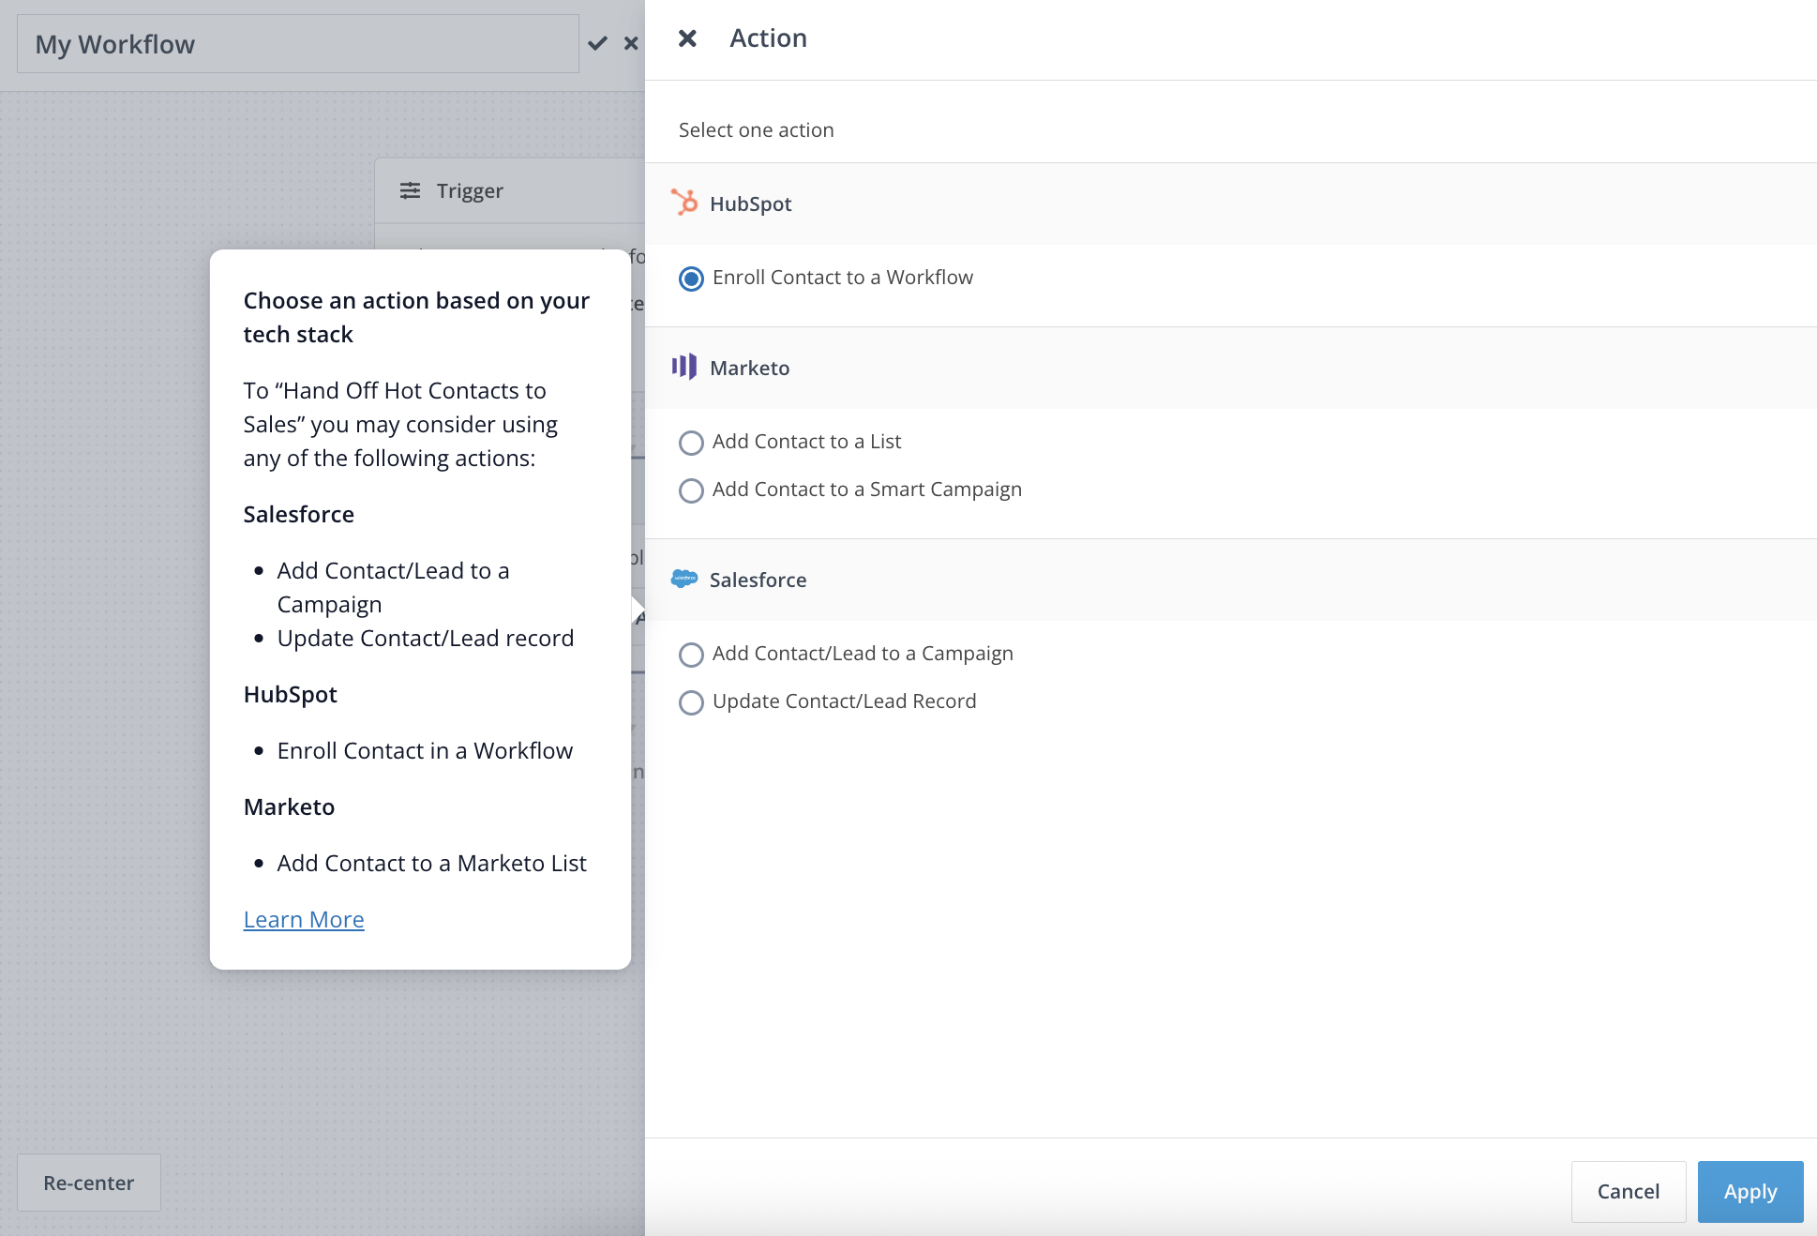
Task: Select Add Contact/Lead to a Campaign
Action: (x=692, y=655)
